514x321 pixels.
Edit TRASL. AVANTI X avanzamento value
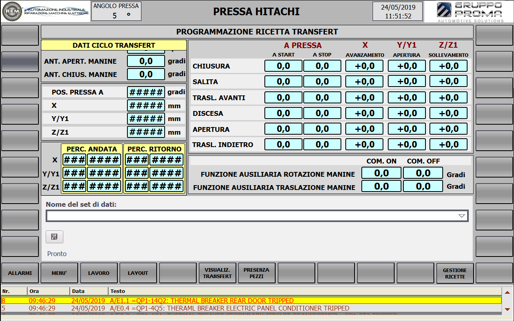click(x=365, y=97)
